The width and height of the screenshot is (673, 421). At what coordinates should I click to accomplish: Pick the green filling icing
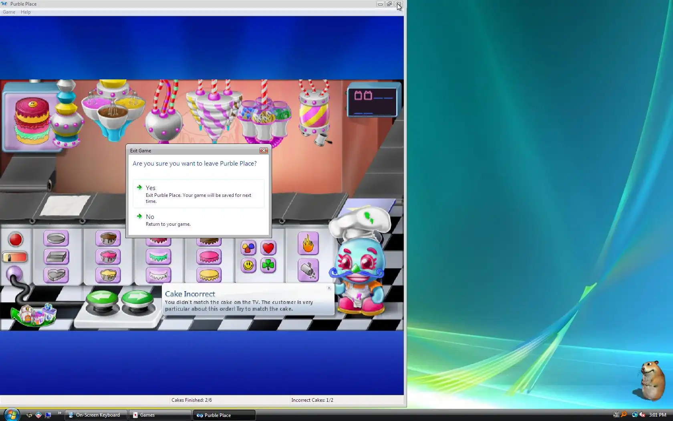[x=159, y=257]
